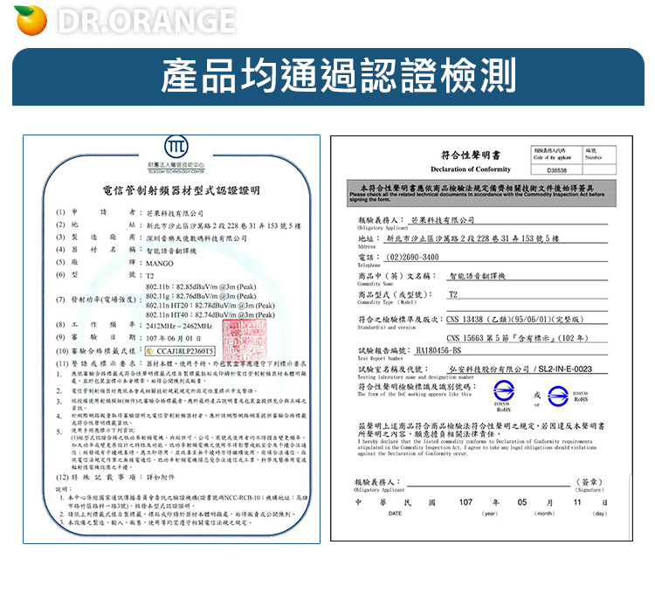655x600 pixels.
Task: Click the 產品均通過認證檢測 banner heading
Action: [327, 77]
